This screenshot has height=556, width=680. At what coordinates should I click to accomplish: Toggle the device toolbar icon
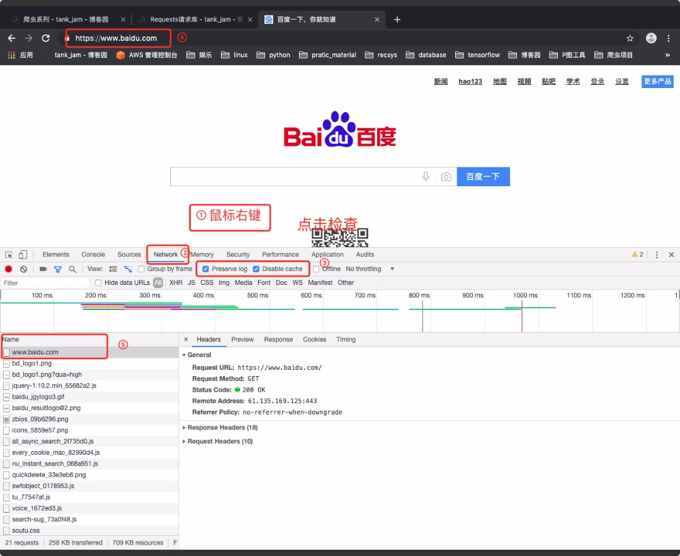pos(23,255)
